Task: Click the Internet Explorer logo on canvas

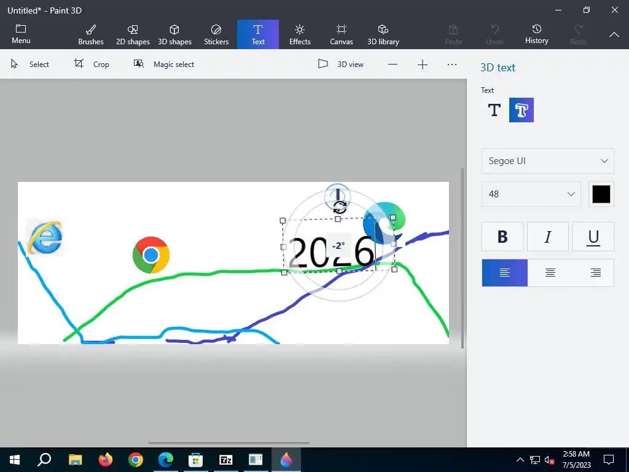Action: point(44,237)
